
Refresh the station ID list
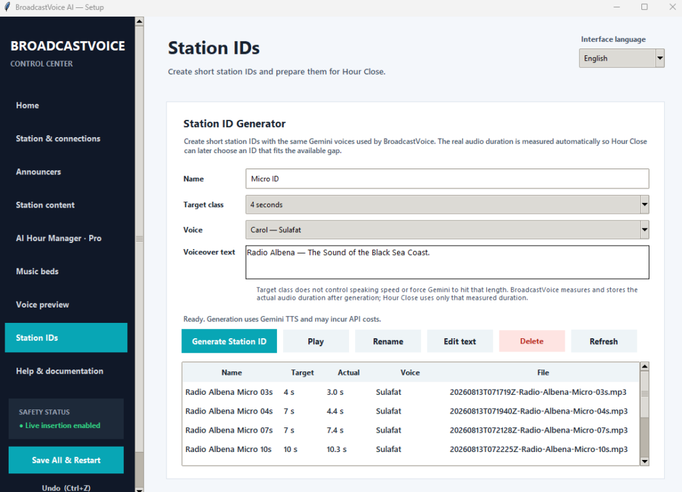603,341
